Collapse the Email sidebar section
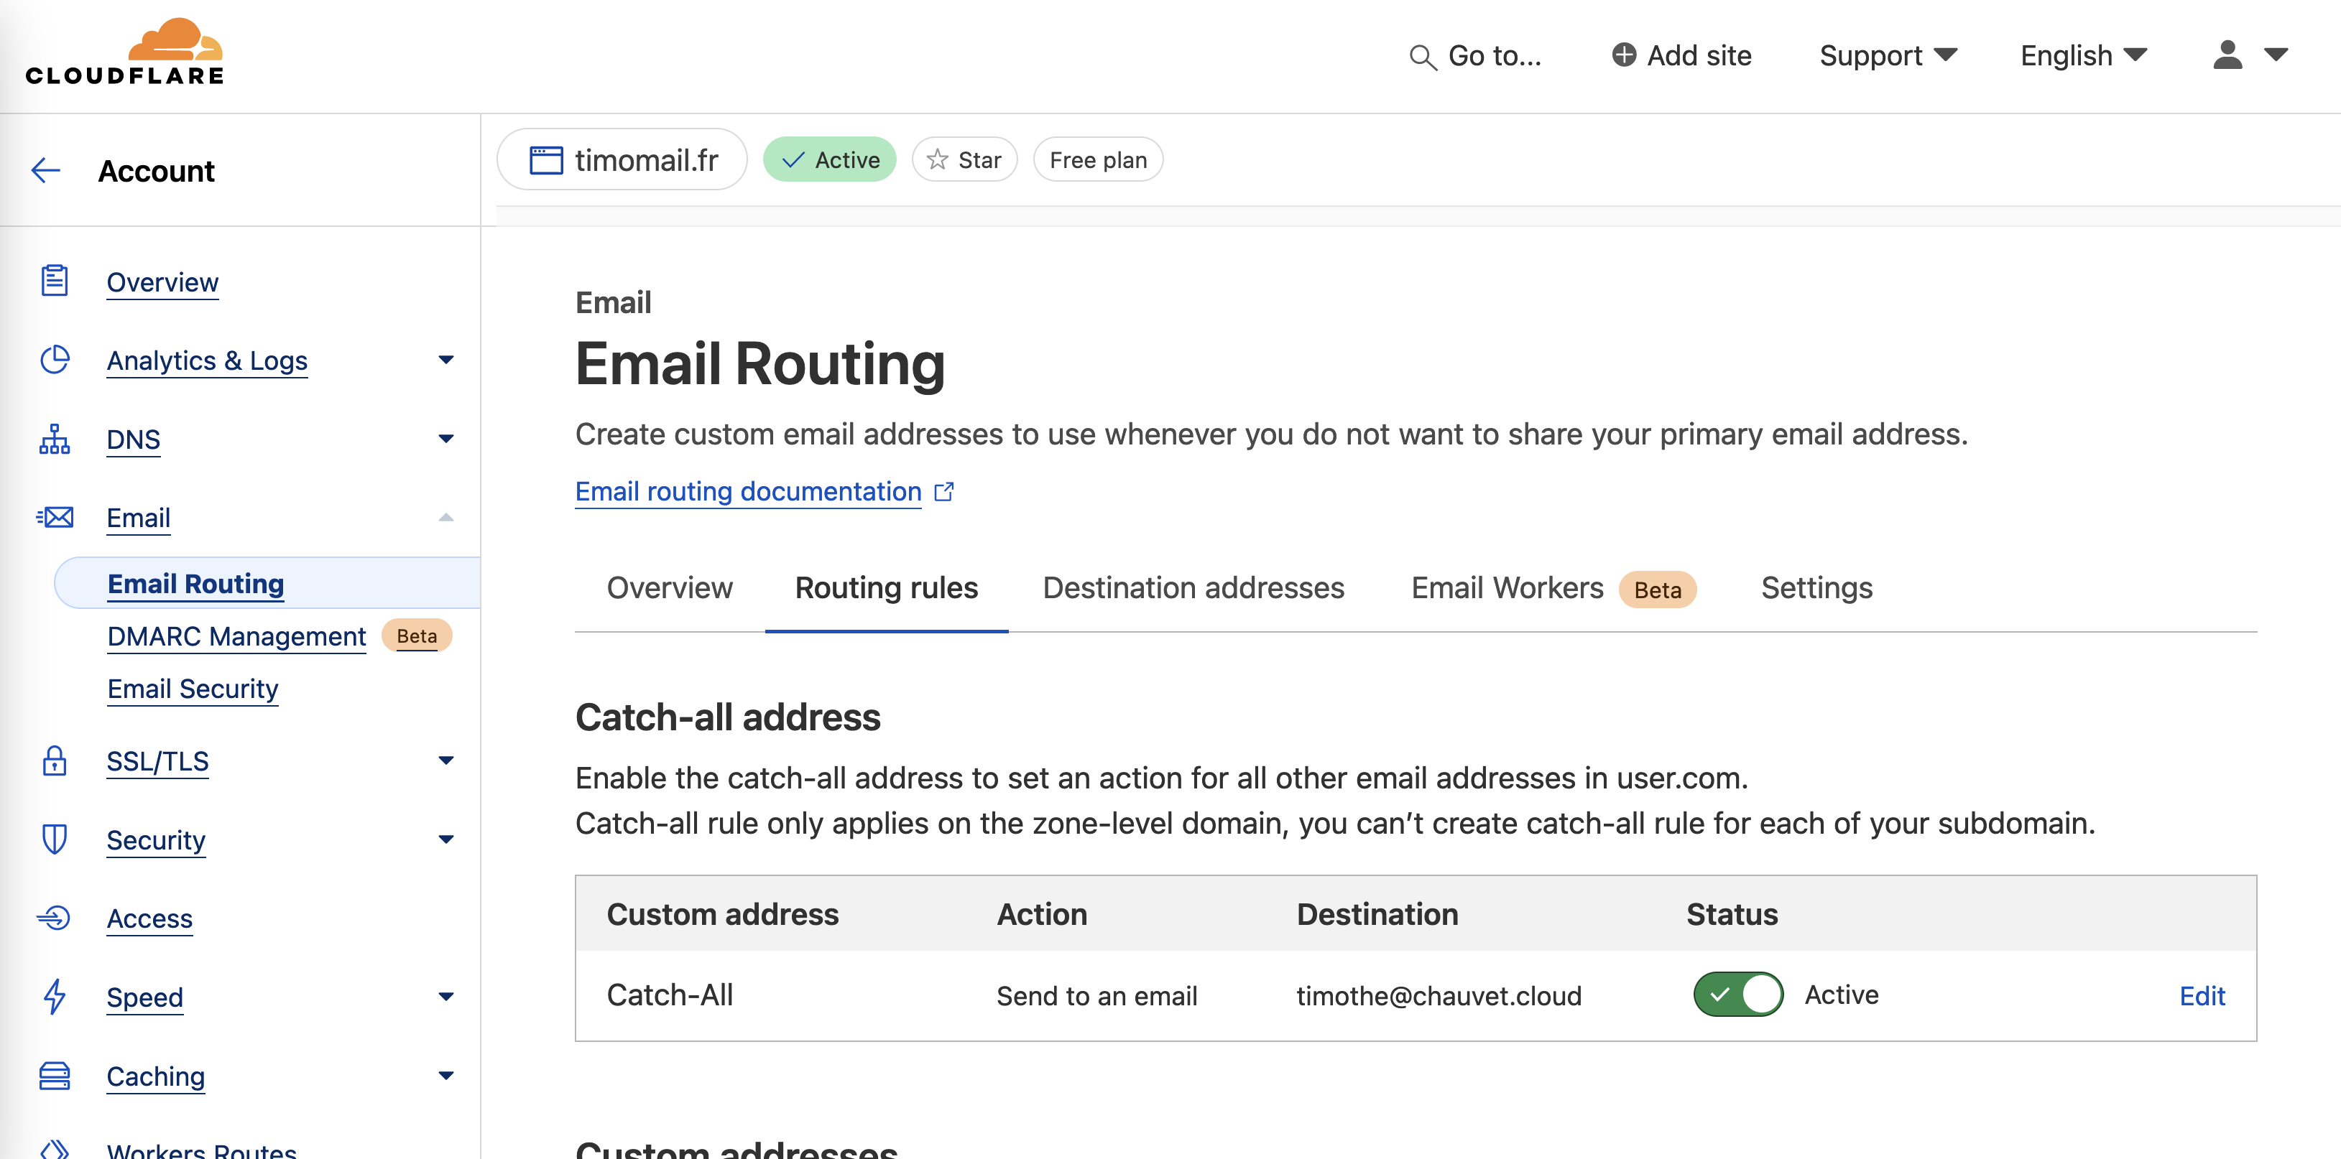Screen dimensions: 2341x1159 445,517
